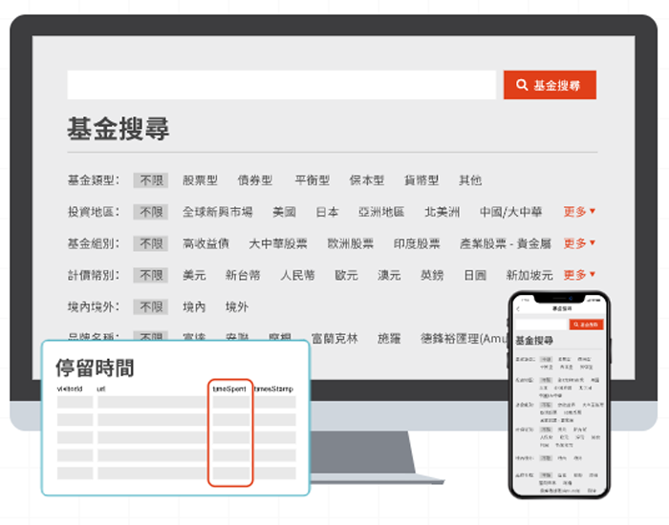Viewport: 669px width, 525px height.
Task: Expand 更多 in the 基金組別 row
Action: click(x=579, y=243)
